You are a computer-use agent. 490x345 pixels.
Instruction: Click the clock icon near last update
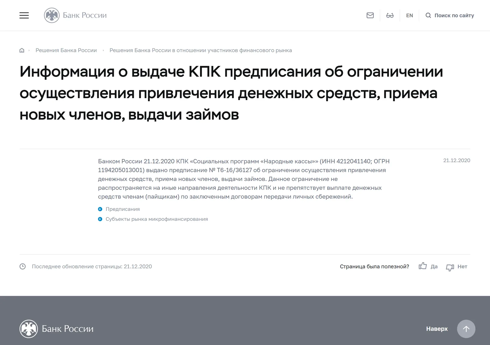coord(23,266)
